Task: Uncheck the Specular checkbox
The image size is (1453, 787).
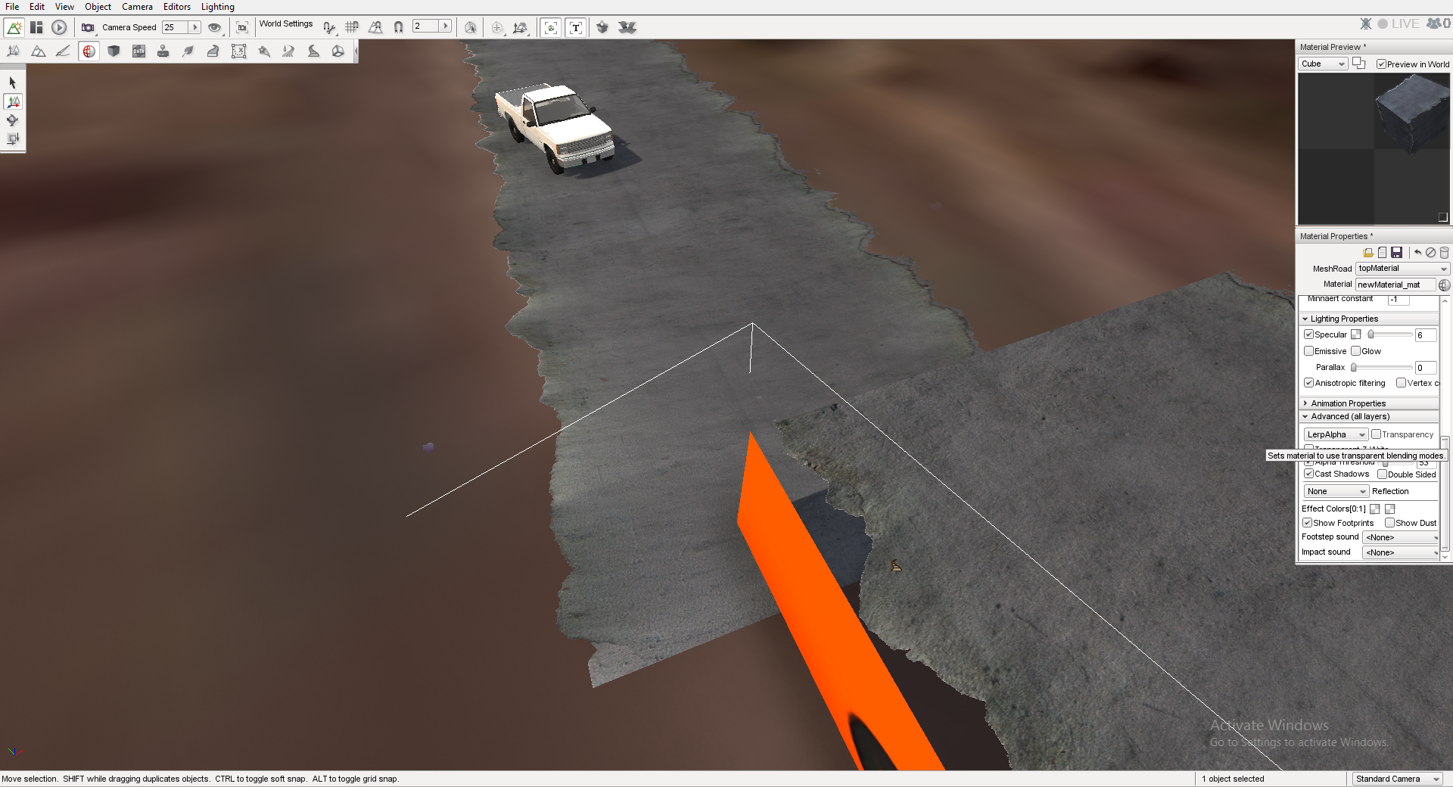Action: pos(1308,334)
